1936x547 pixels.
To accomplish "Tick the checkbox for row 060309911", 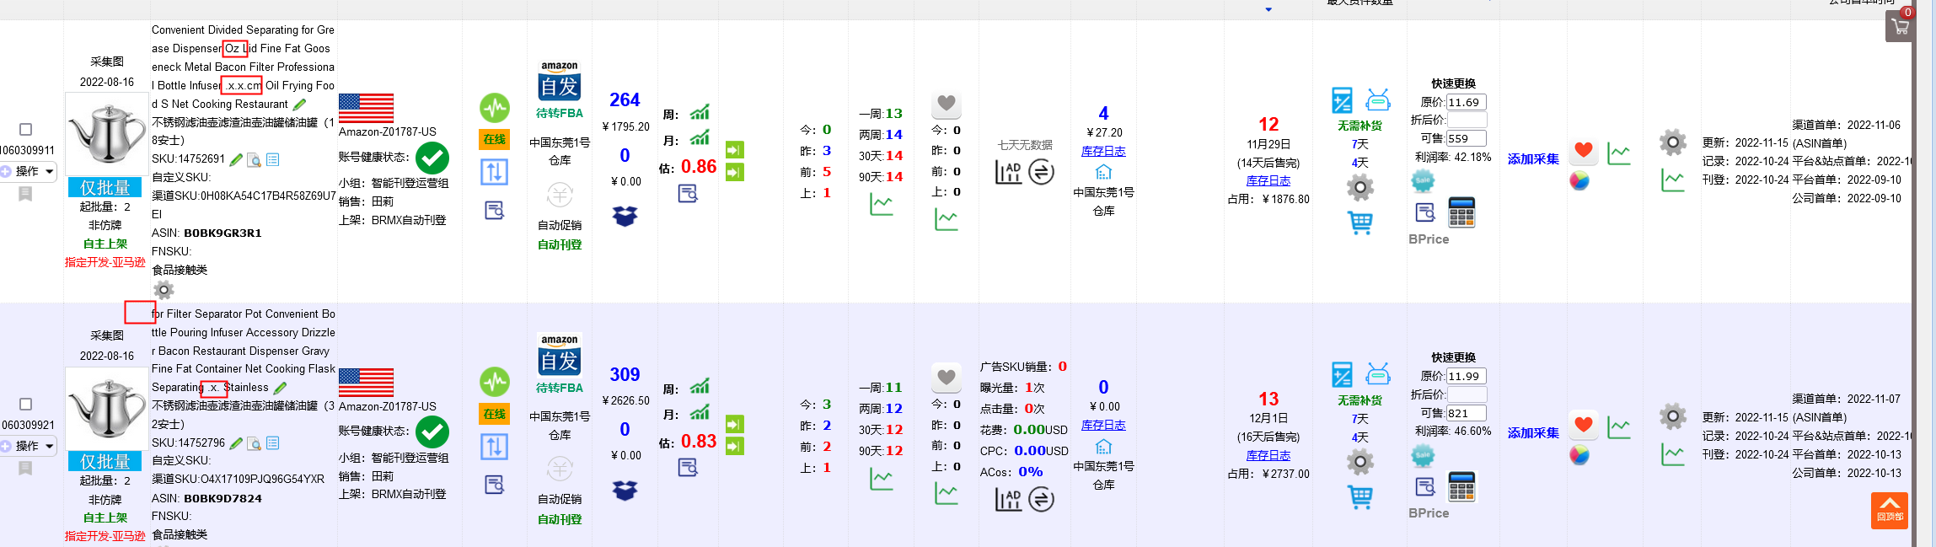I will pyautogui.click(x=25, y=130).
